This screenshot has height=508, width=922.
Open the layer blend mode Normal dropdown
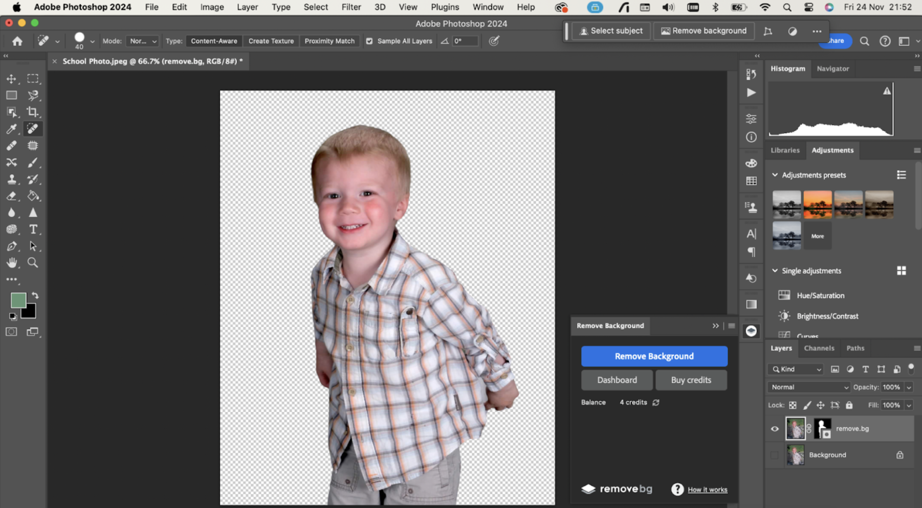(x=808, y=387)
